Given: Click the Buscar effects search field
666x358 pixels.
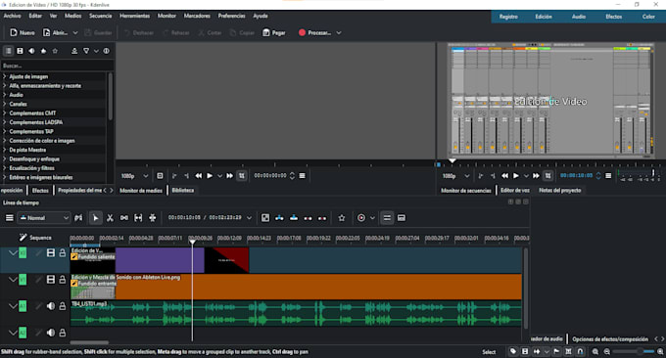Looking at the screenshot, I should coord(57,66).
